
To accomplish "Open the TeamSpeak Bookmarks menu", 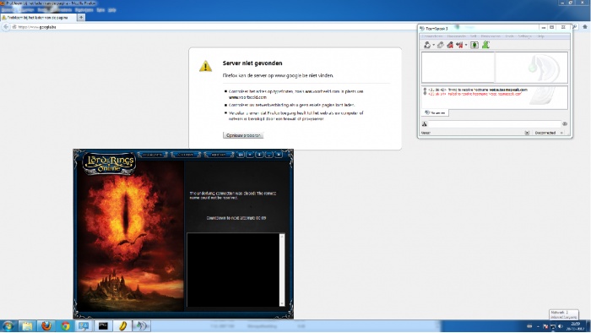I will click(457, 36).
